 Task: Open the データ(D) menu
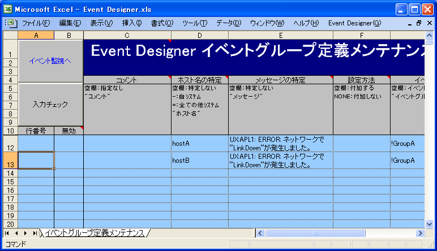229,23
